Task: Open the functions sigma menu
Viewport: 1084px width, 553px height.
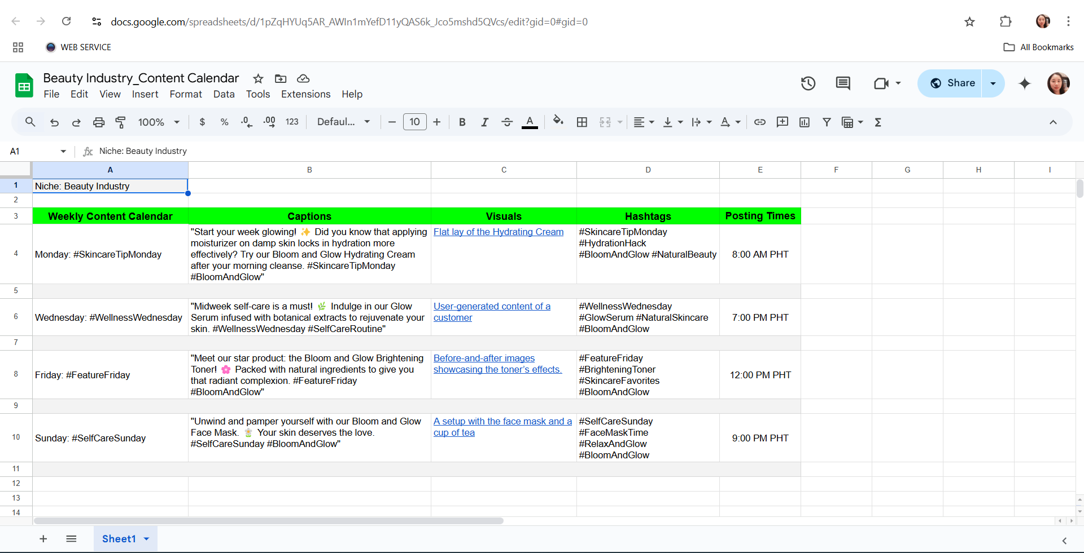Action: (878, 122)
